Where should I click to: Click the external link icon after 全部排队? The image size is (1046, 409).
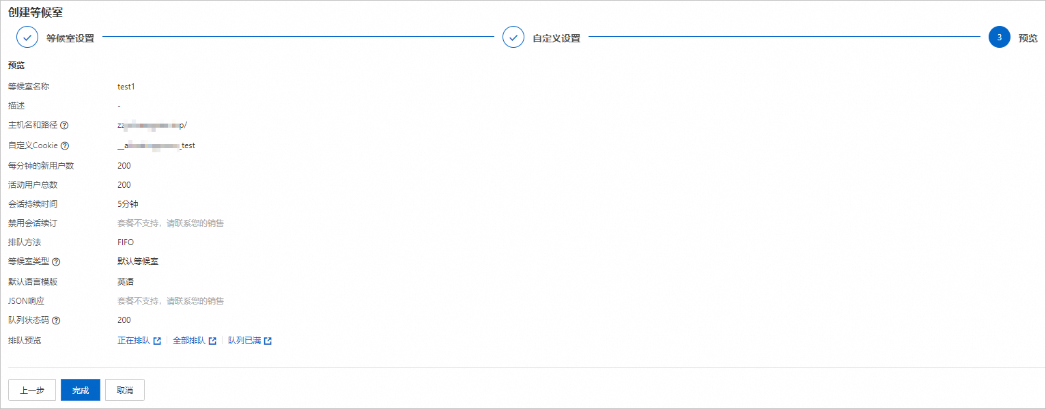(212, 340)
